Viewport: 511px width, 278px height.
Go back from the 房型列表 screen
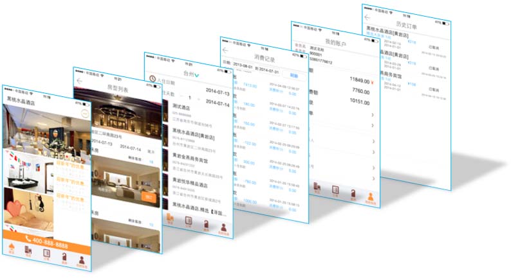pyautogui.click(x=80, y=81)
